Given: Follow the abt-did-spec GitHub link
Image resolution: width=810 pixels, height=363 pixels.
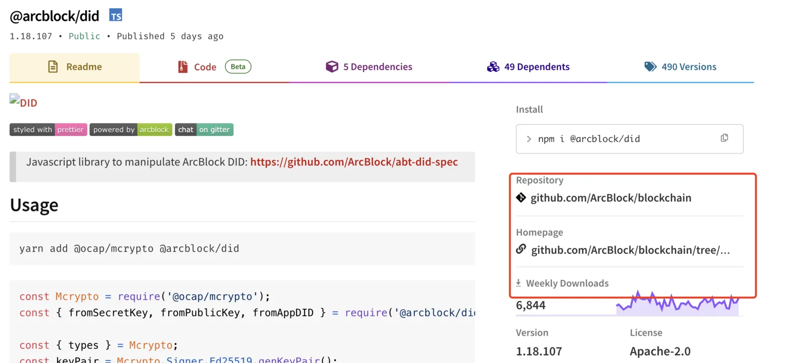Looking at the screenshot, I should tap(354, 162).
